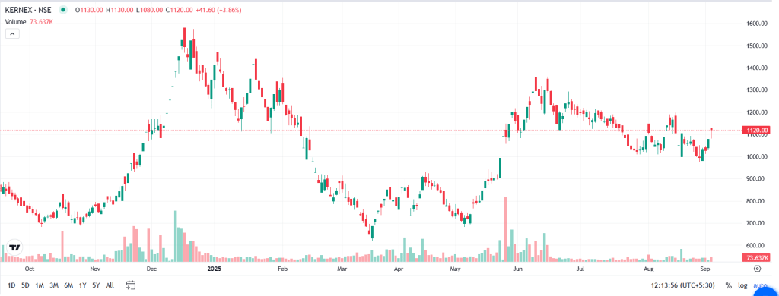Select the 1D time range

click(11, 285)
